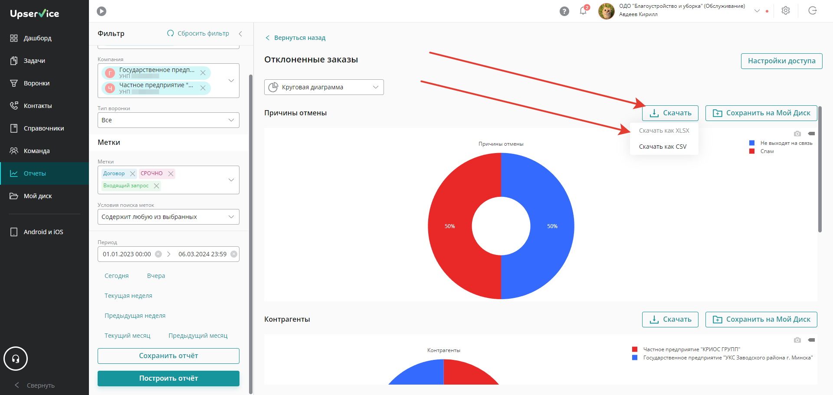Screen dimensions: 833x395
Task: Click the user avatar picture
Action: 606,11
